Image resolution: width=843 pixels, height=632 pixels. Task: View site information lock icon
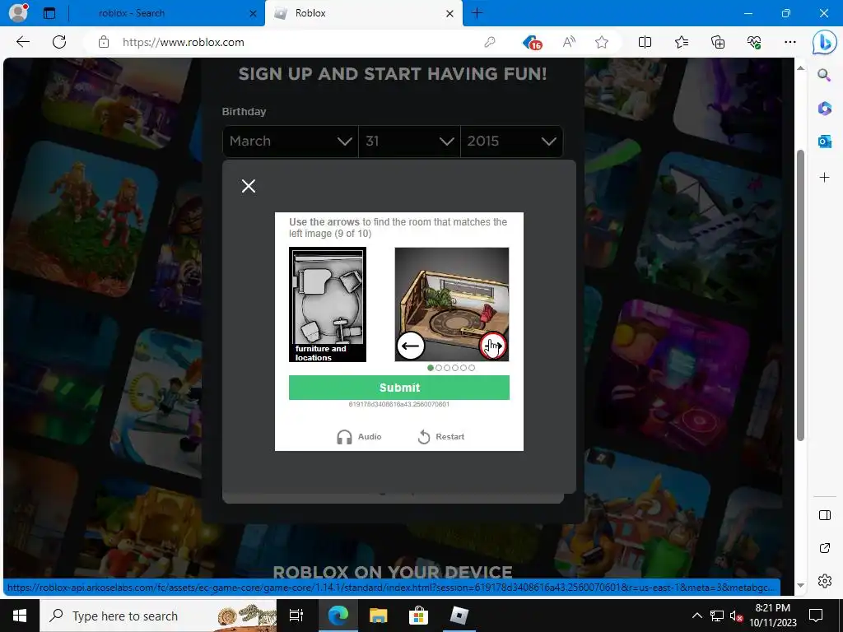(104, 43)
